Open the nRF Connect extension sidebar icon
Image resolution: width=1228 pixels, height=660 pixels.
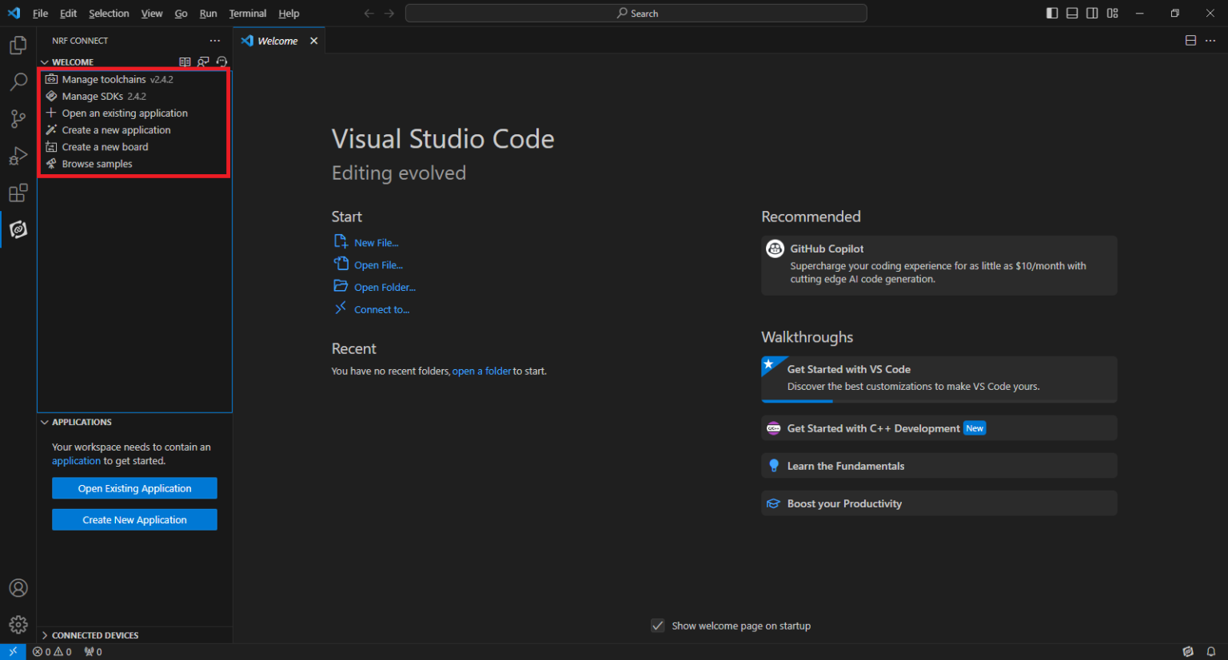pos(18,230)
